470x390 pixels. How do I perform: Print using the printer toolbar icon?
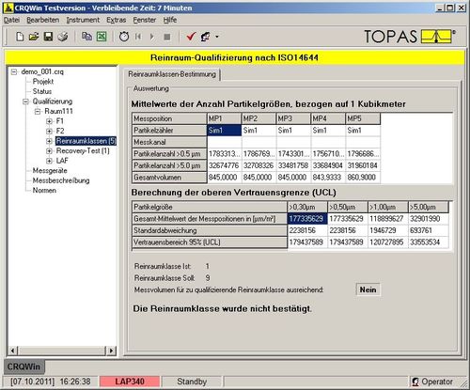63,37
